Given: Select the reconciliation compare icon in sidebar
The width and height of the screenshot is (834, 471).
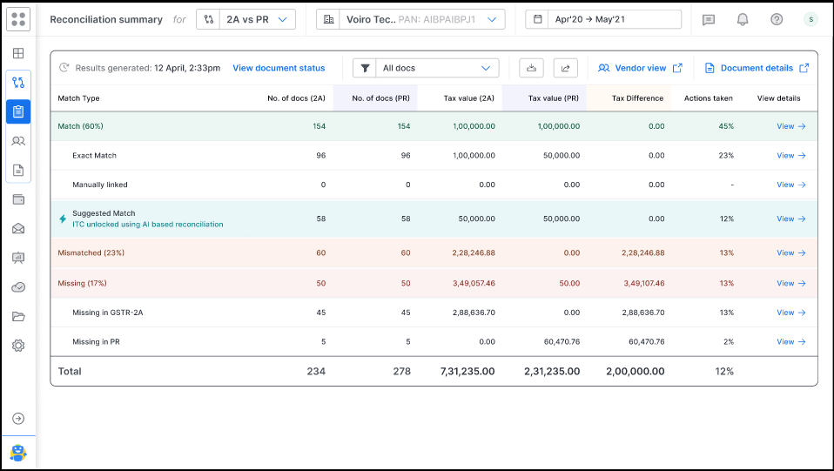Looking at the screenshot, I should point(18,83).
